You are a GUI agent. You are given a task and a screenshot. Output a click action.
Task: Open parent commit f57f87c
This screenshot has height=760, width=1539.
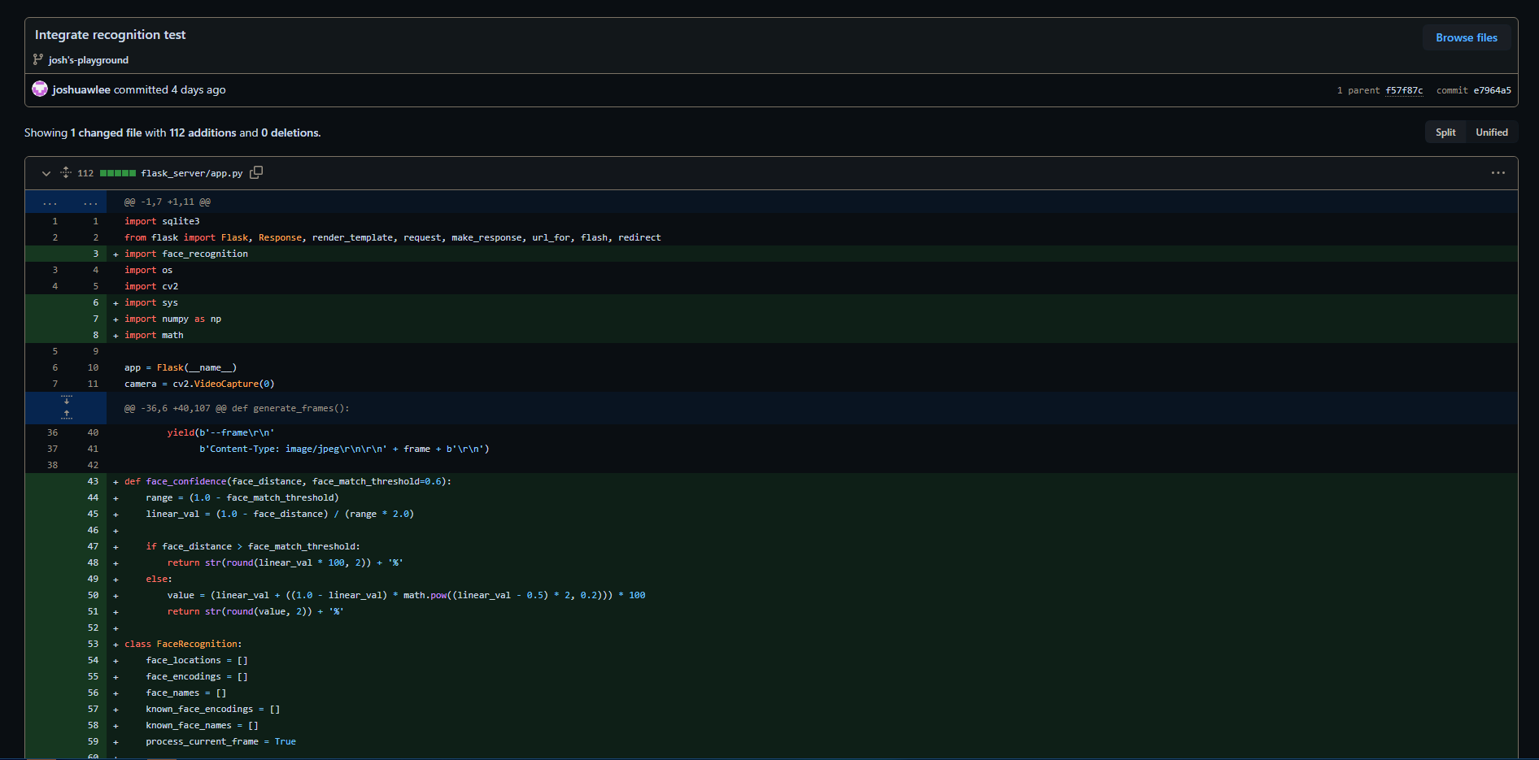click(x=1404, y=90)
